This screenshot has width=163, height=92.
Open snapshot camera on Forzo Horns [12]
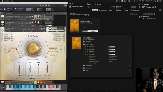42,28
